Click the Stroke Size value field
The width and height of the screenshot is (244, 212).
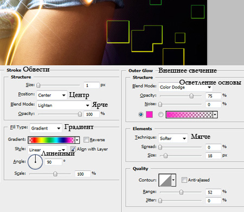[92, 85]
